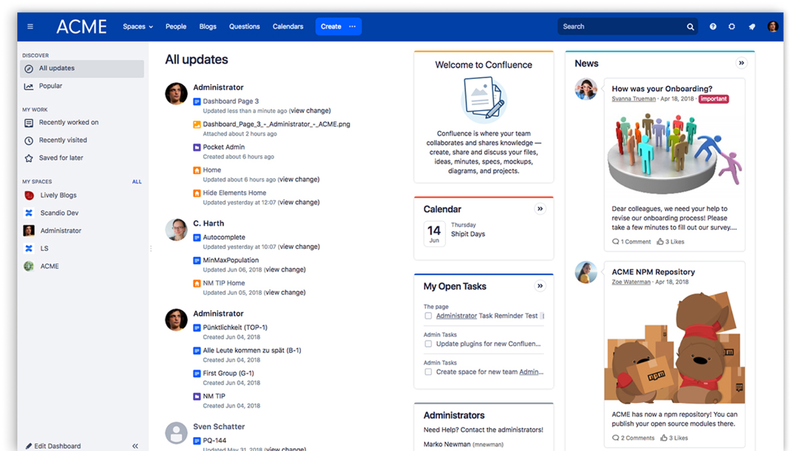Open the Questions menu item
This screenshot has width=791, height=451.
[x=244, y=27]
